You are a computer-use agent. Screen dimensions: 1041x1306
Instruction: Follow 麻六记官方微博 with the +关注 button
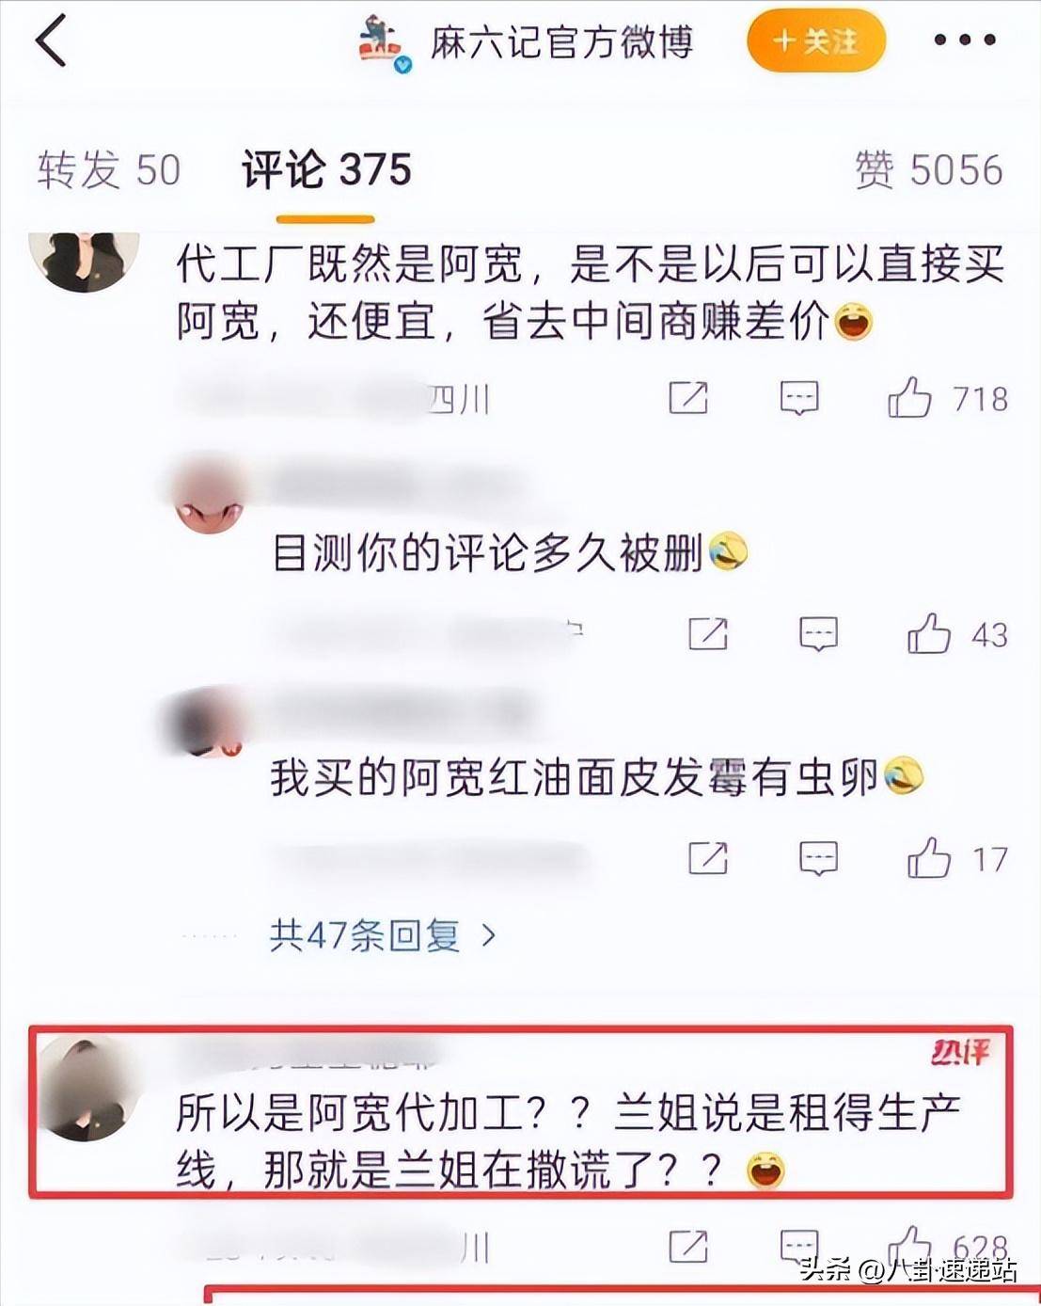[816, 40]
